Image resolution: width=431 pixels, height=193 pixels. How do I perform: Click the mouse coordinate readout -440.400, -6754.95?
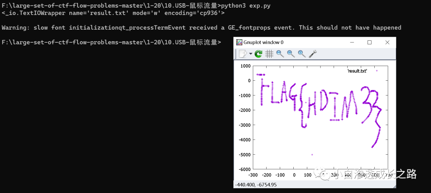point(256,185)
